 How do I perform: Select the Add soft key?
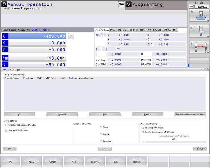pos(74,162)
